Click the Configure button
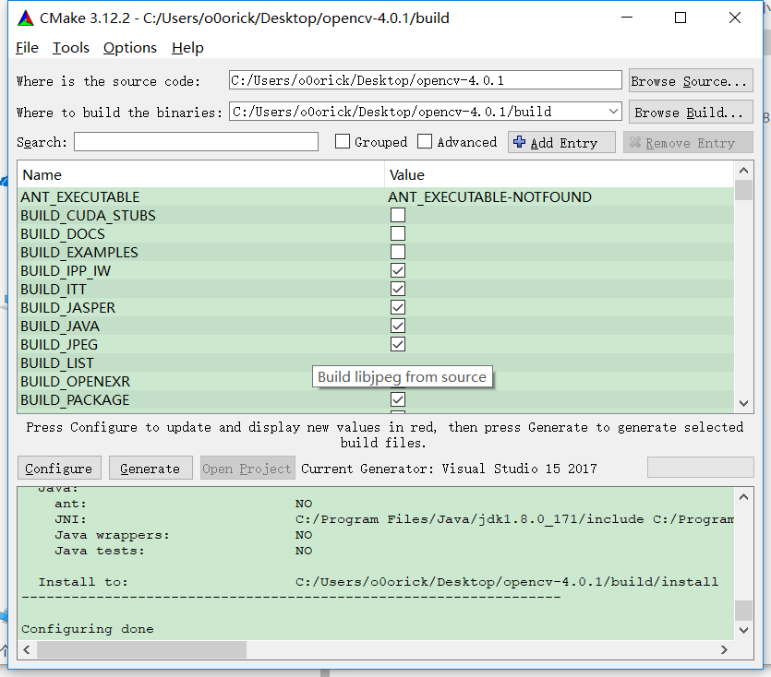Viewport: 771px width, 677px height. pyautogui.click(x=59, y=469)
